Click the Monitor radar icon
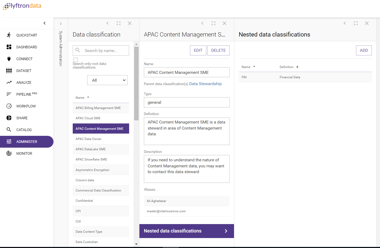Viewport: 380px width, 248px height. coord(9,153)
